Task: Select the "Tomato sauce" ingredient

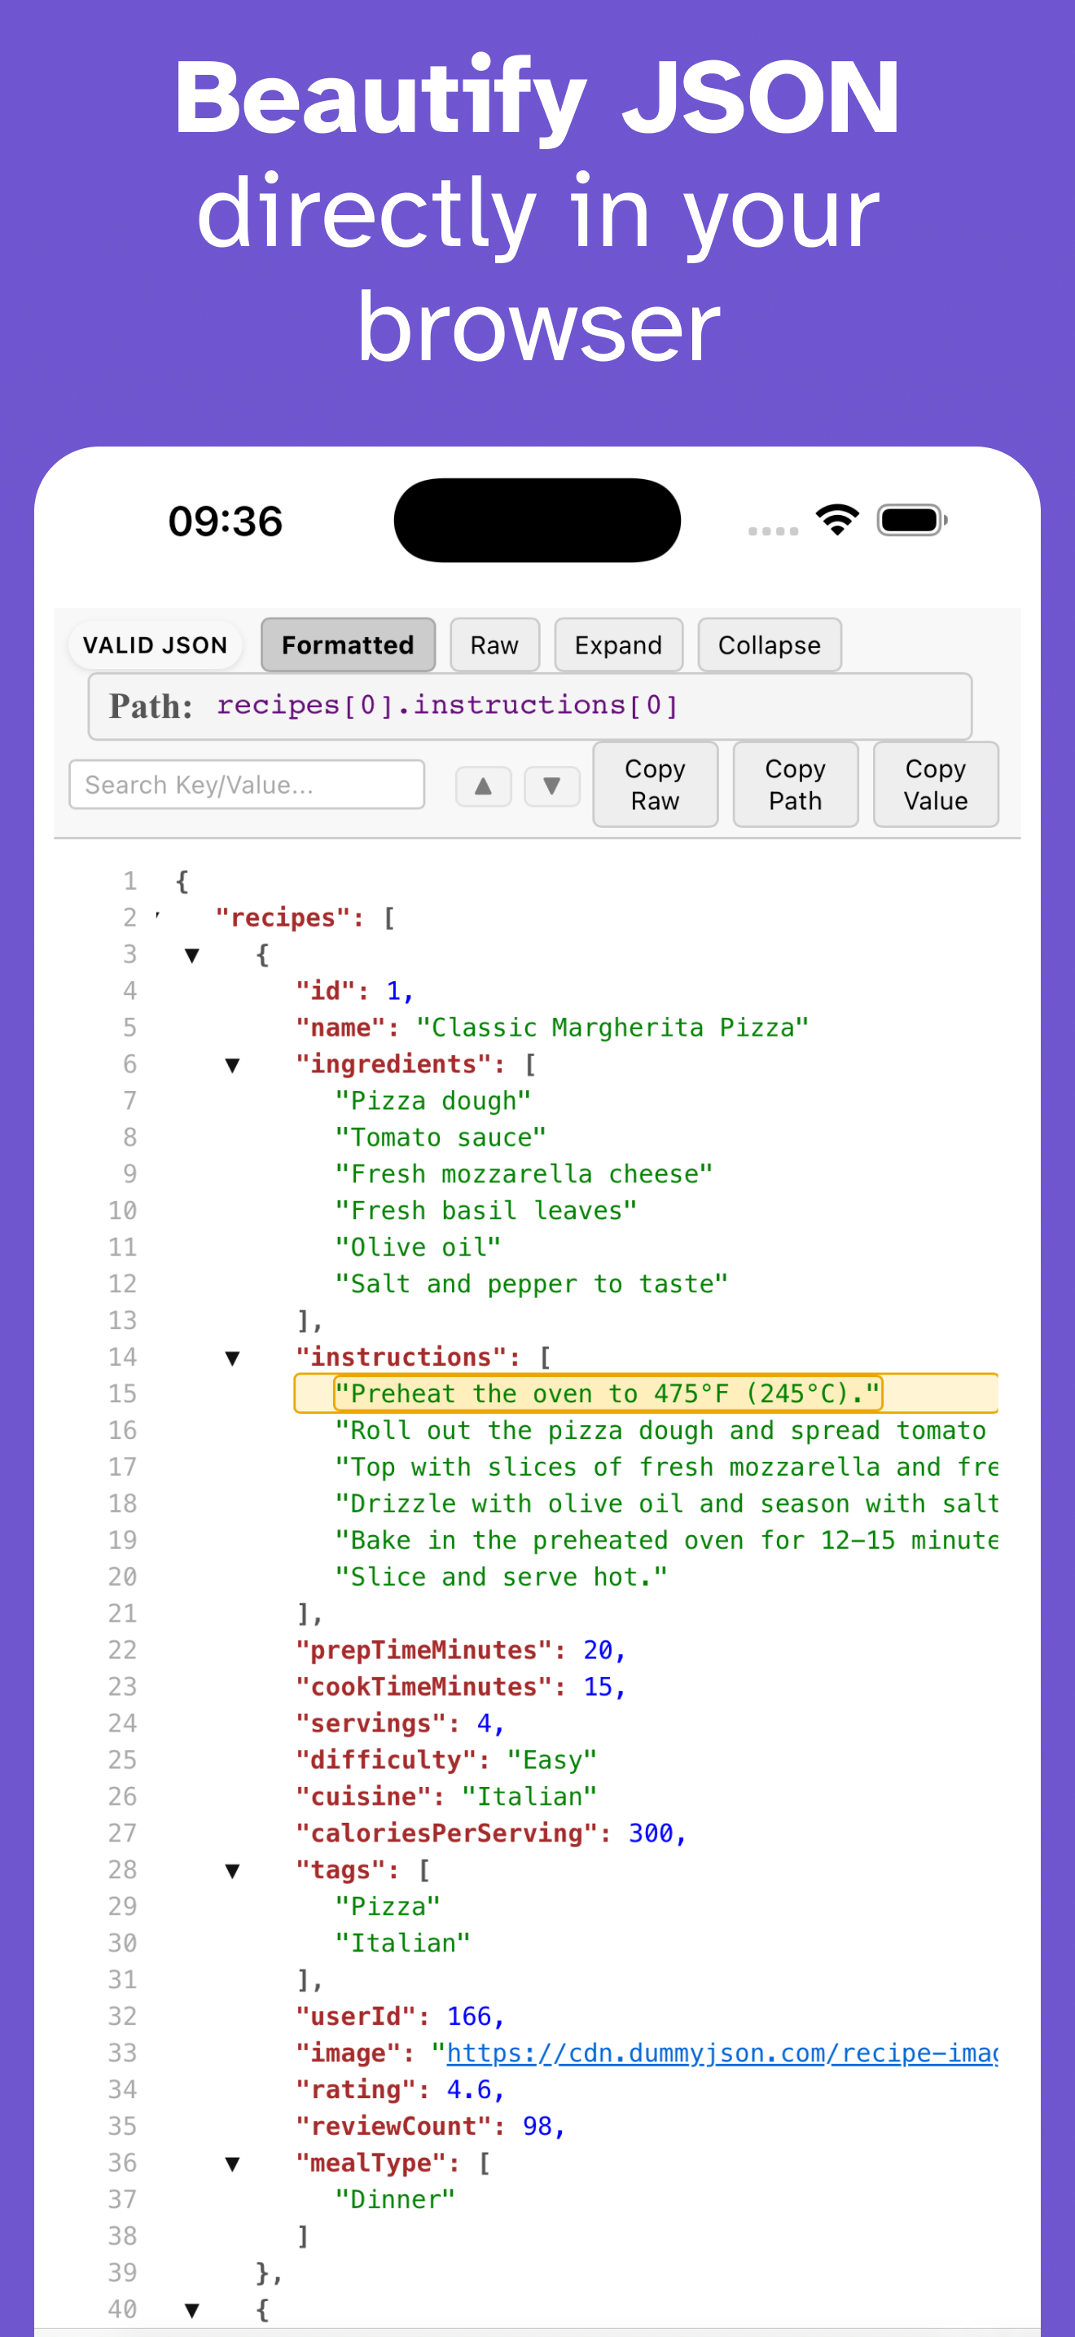Action: (x=441, y=1138)
